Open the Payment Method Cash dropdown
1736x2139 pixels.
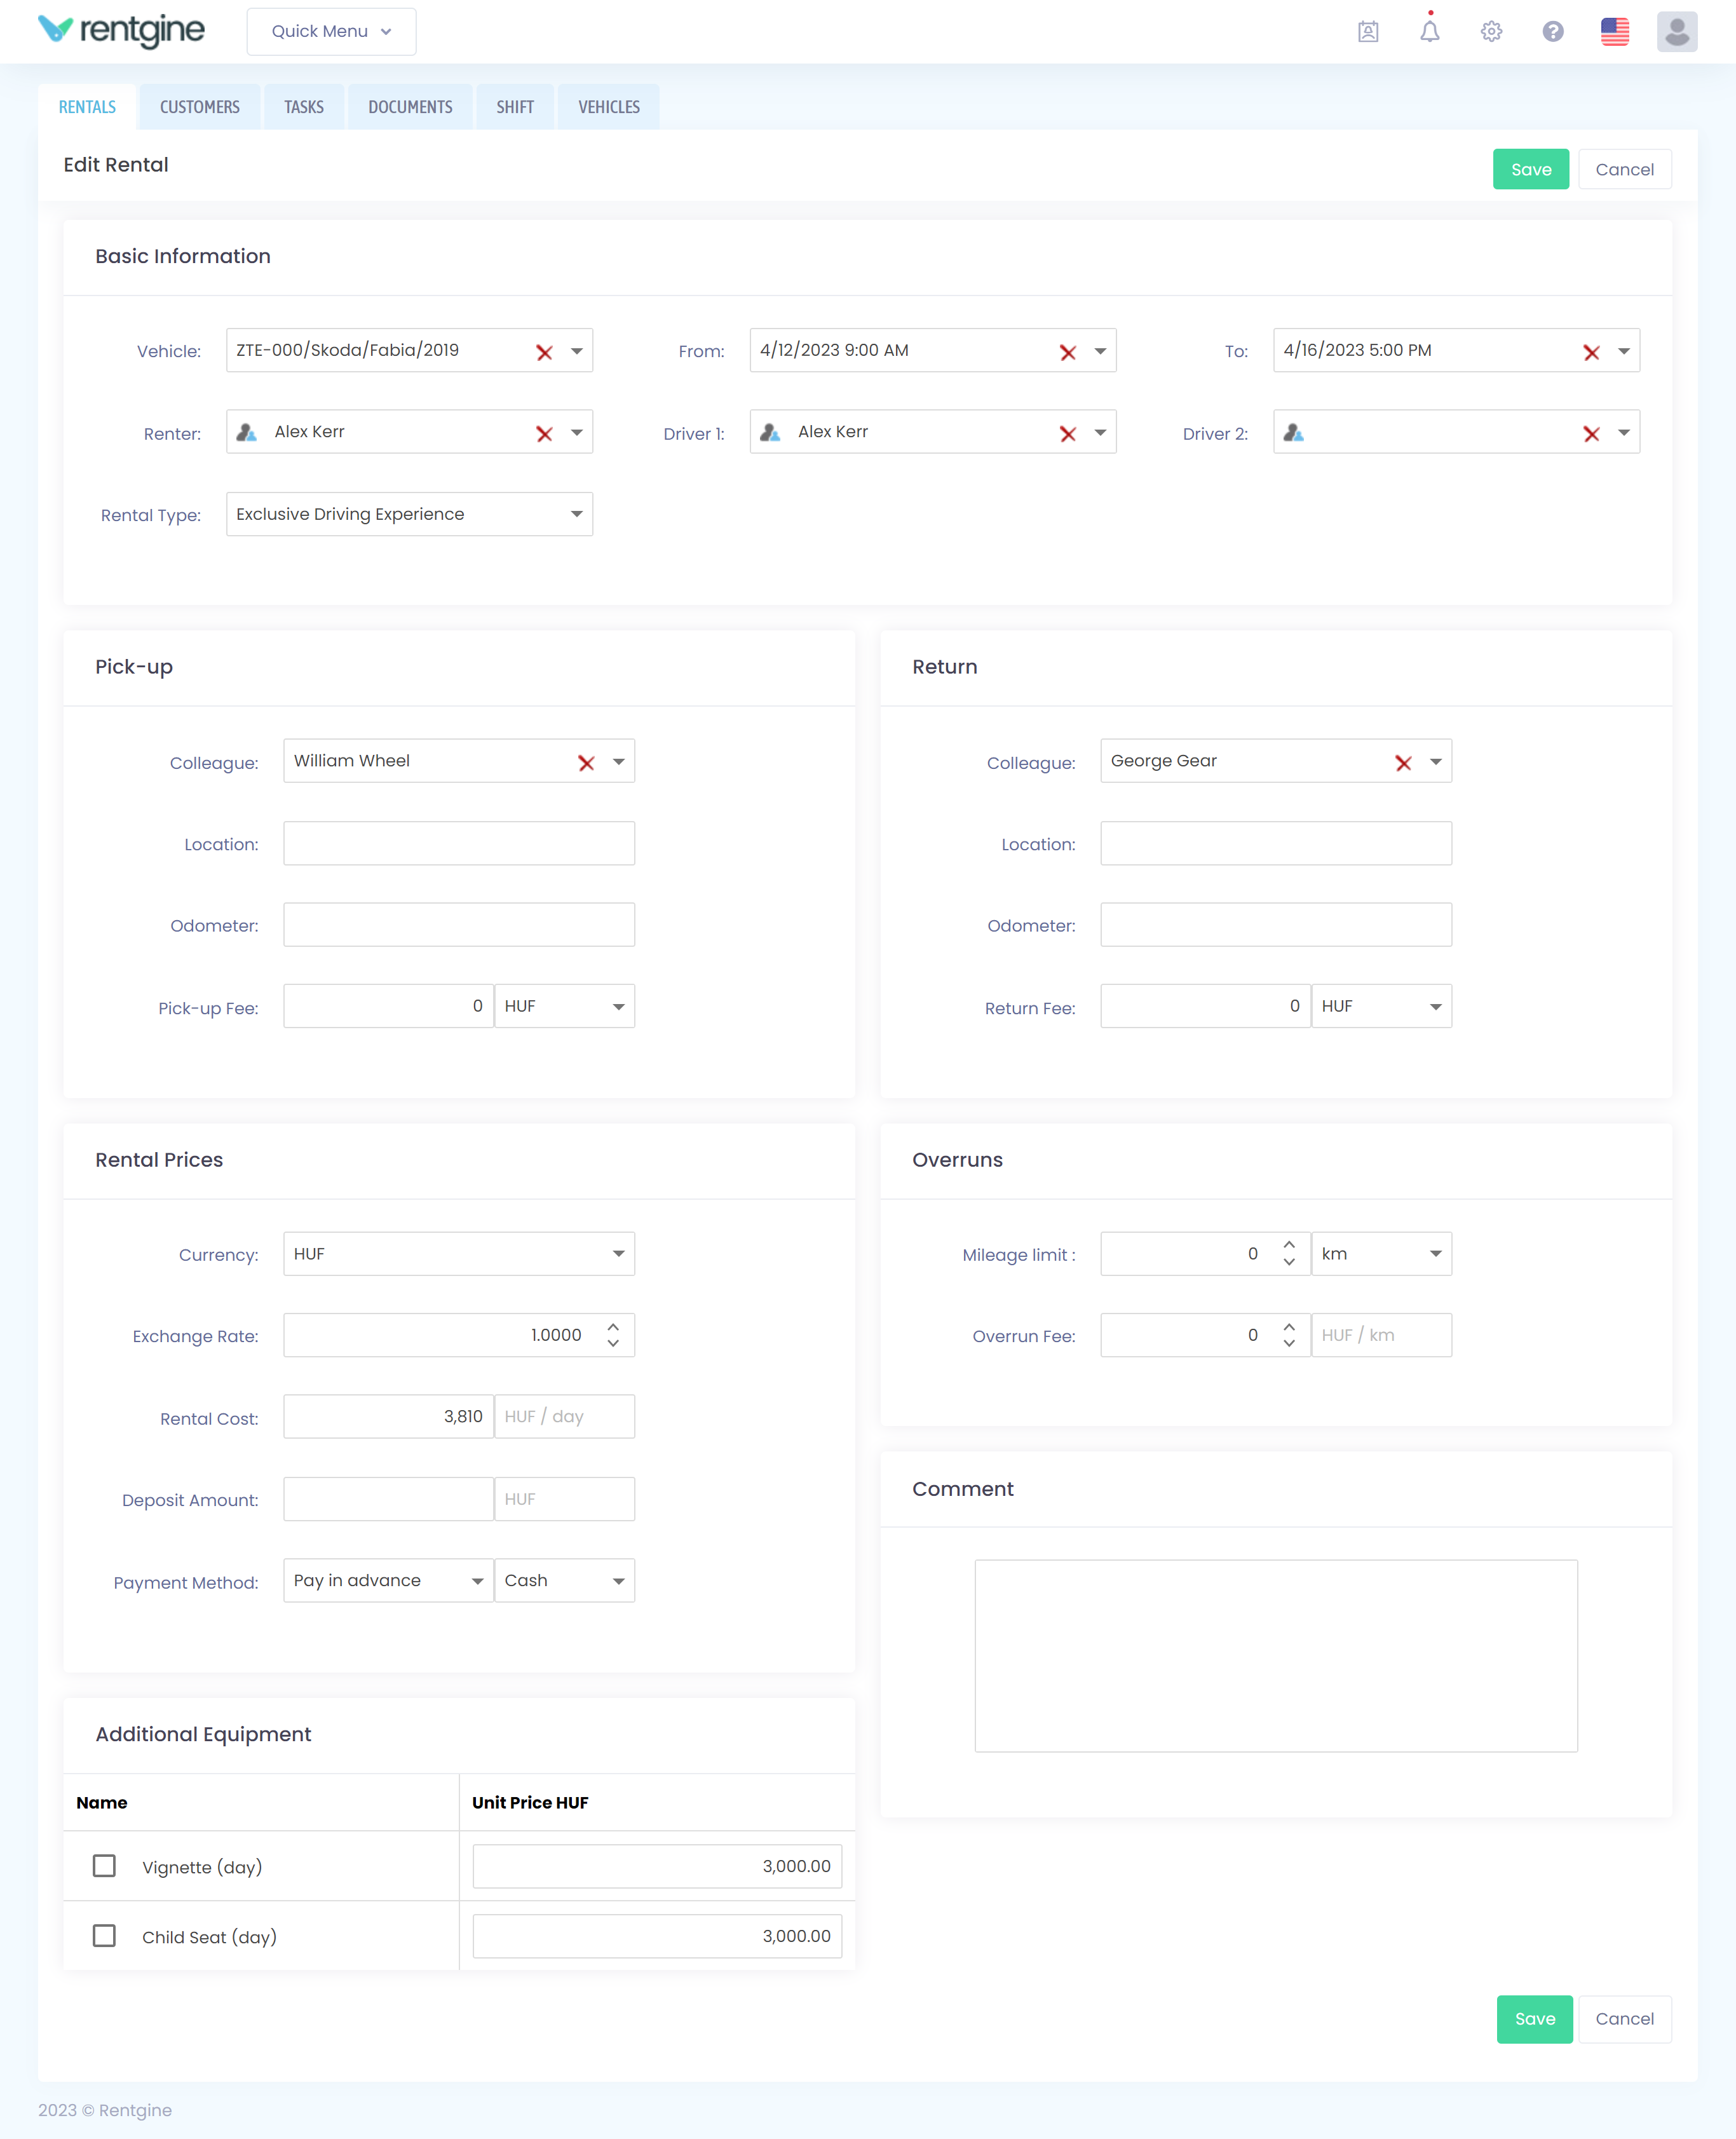coord(617,1581)
